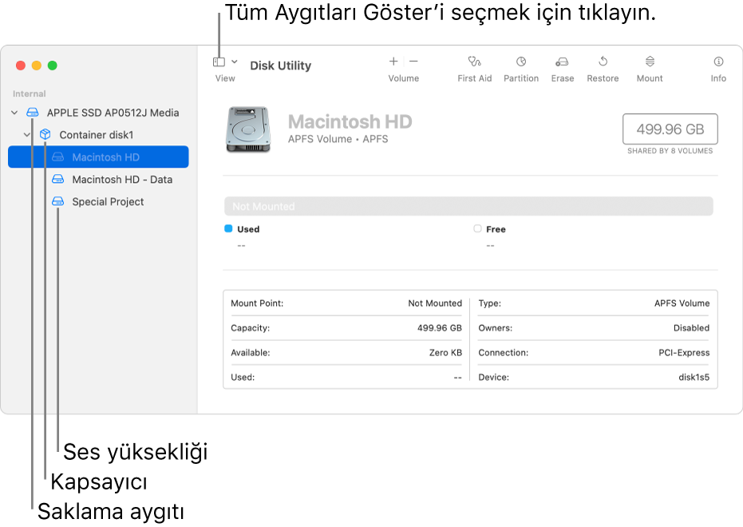Click the Info toolbar label
Screen dimensions: 743x527
pos(718,78)
